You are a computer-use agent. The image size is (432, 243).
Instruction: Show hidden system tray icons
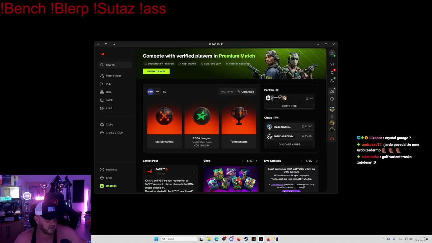click(383, 239)
